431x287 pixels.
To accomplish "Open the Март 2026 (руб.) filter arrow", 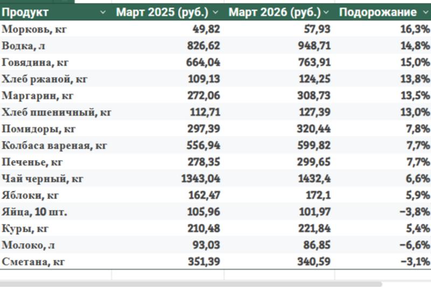I will pos(326,12).
